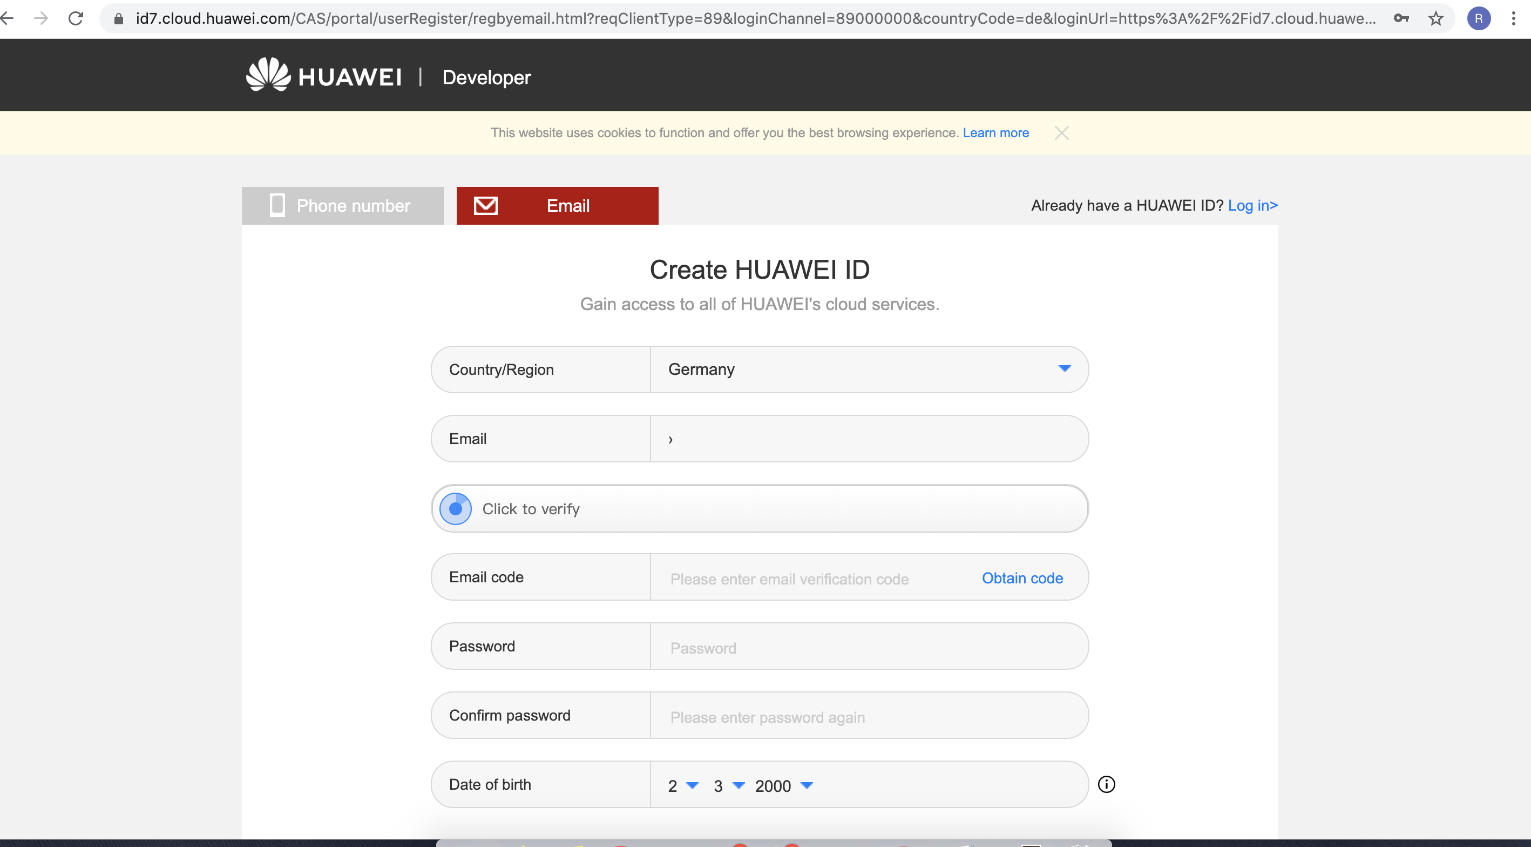Open the Chrome three-dot menu
Viewport: 1531px width, 847px height.
tap(1513, 18)
